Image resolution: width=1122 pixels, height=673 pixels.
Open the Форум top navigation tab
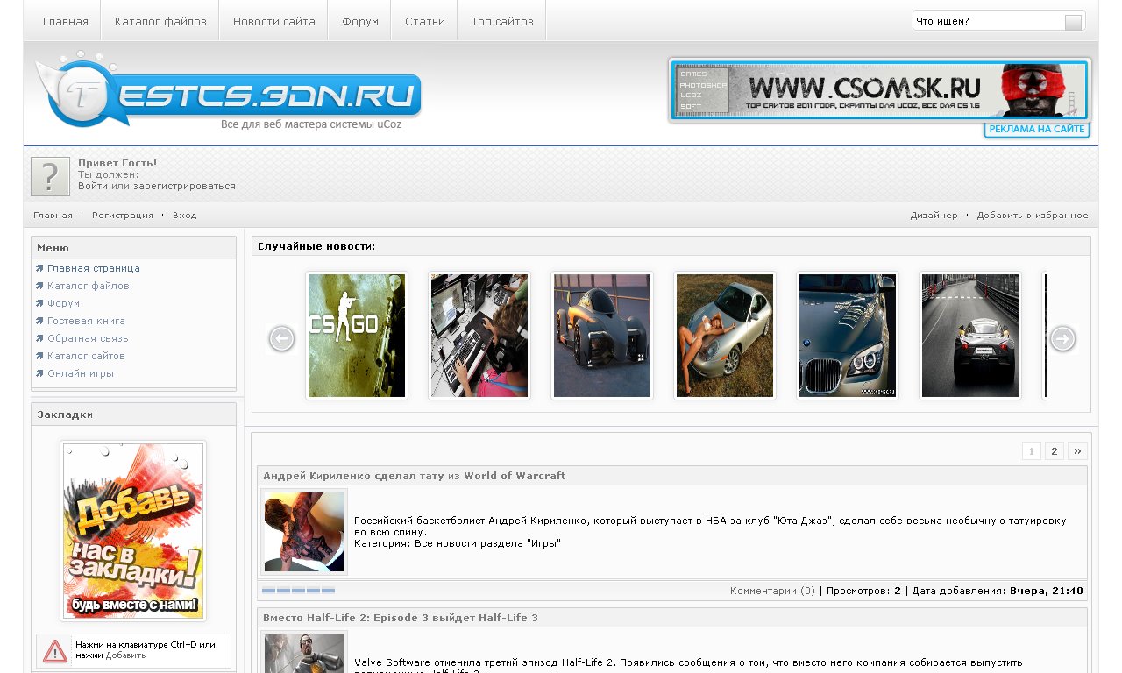point(359,21)
